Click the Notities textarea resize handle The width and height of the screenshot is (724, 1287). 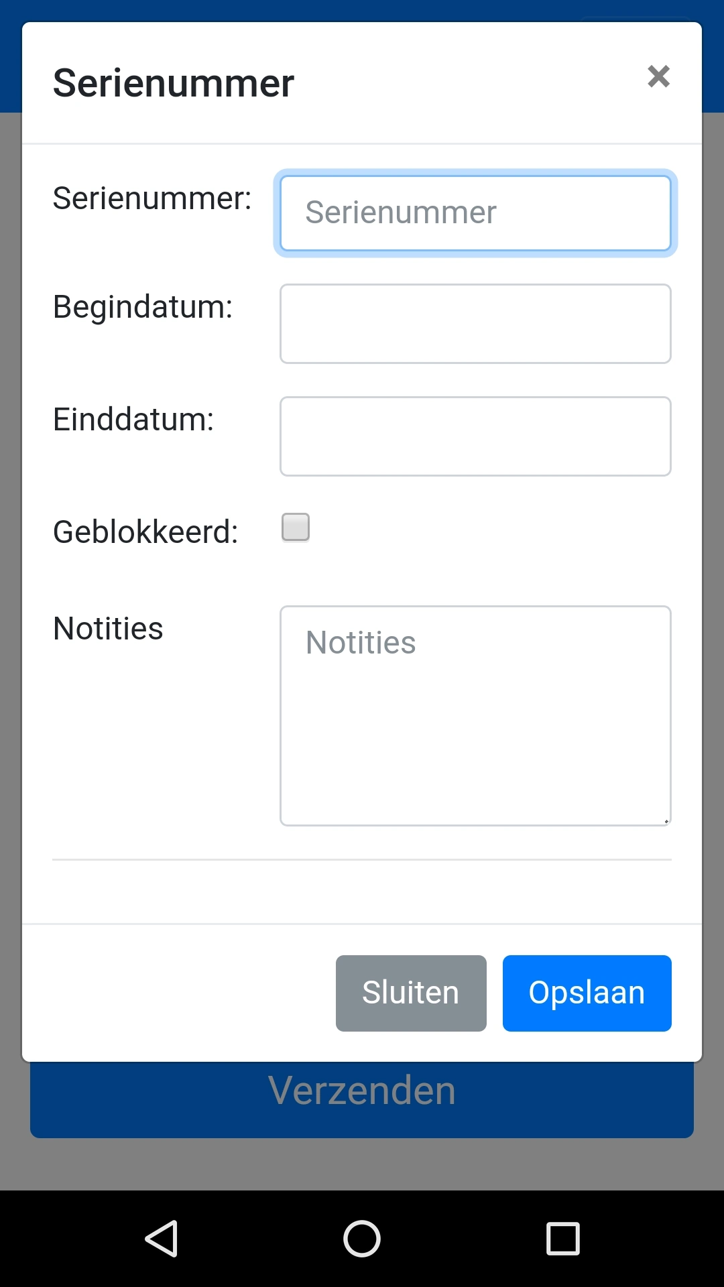(666, 820)
